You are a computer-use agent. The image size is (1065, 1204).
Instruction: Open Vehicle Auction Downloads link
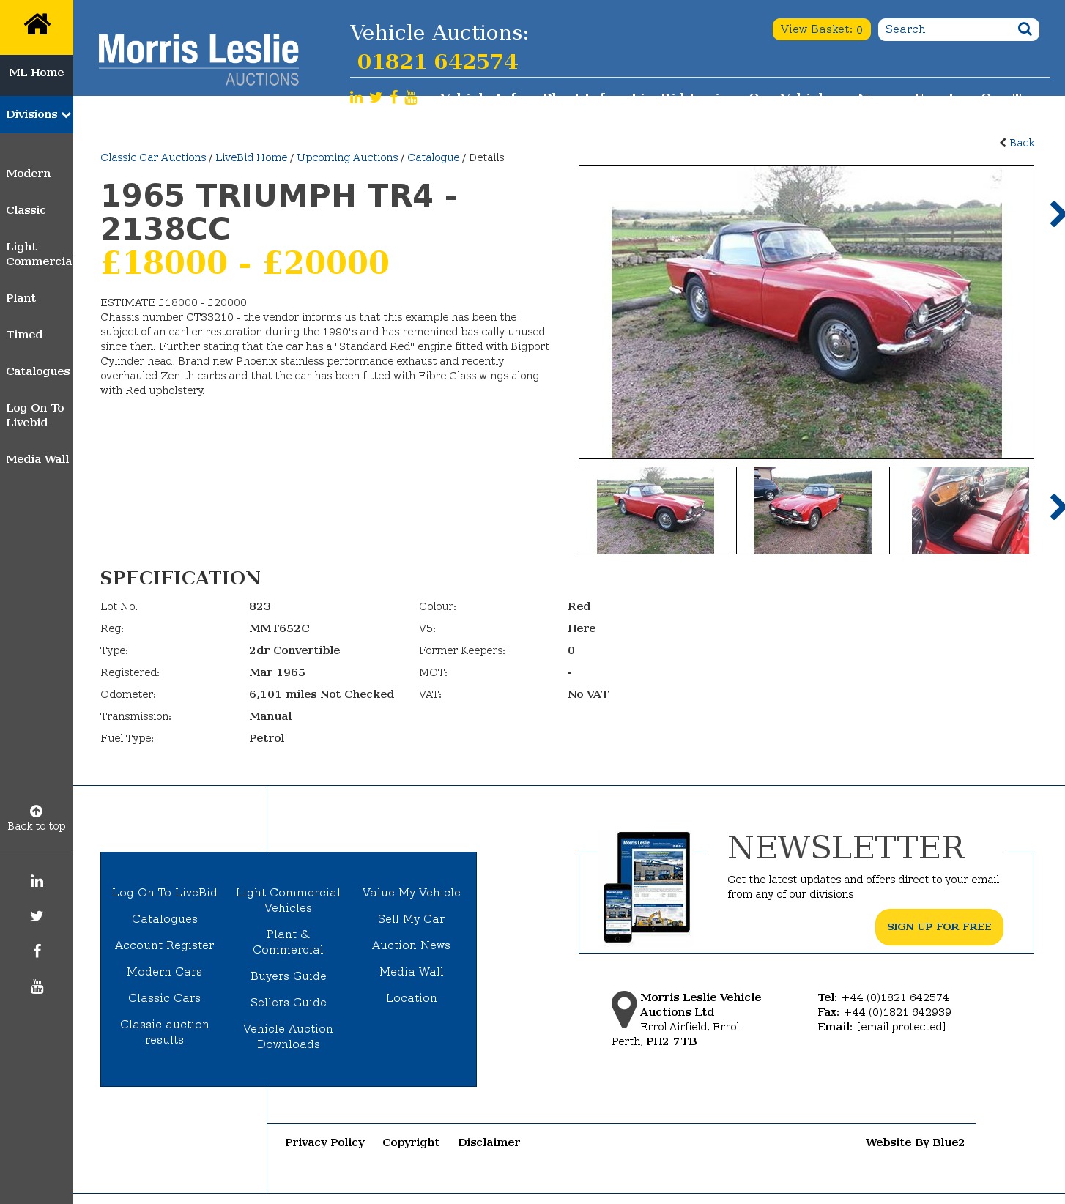(289, 1036)
